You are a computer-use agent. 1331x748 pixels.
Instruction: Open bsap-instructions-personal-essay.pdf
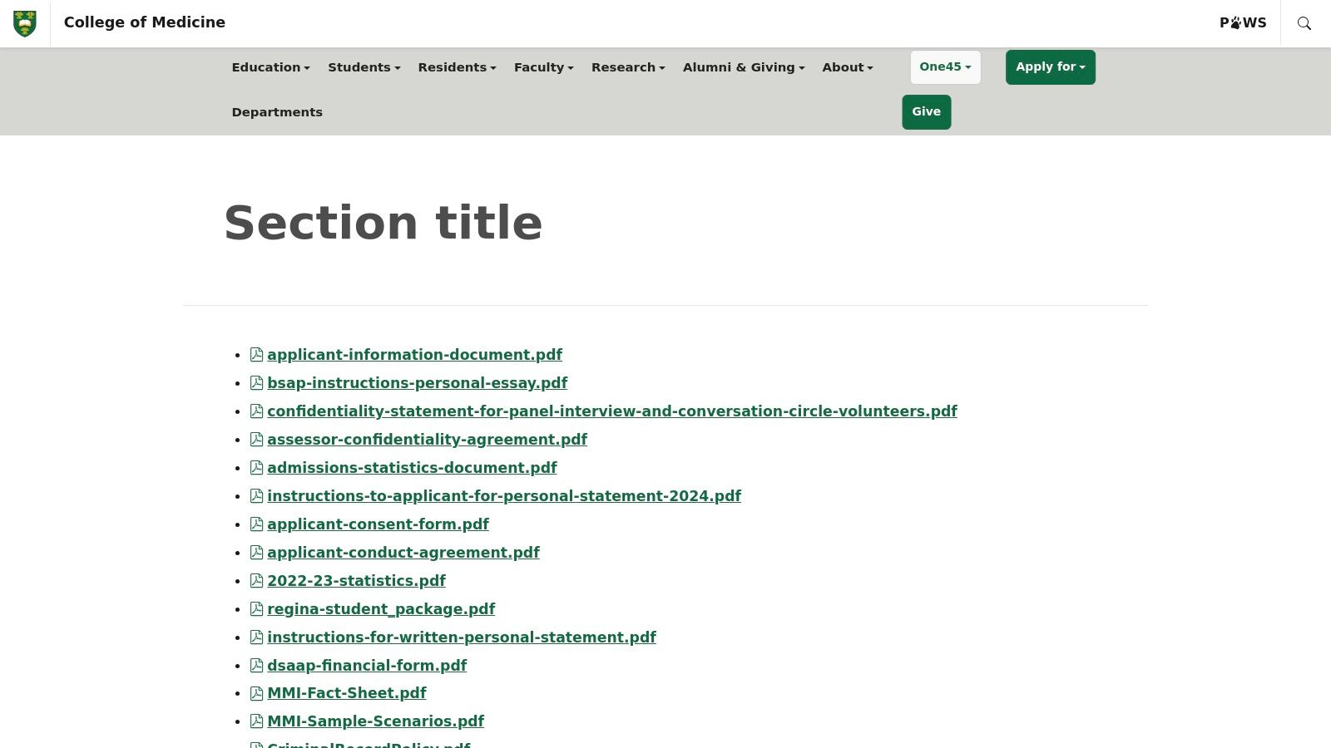pos(417,383)
